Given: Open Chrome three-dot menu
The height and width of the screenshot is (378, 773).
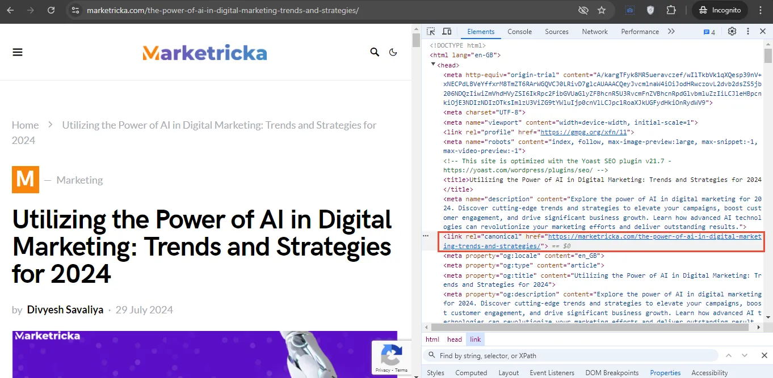Looking at the screenshot, I should tap(761, 10).
